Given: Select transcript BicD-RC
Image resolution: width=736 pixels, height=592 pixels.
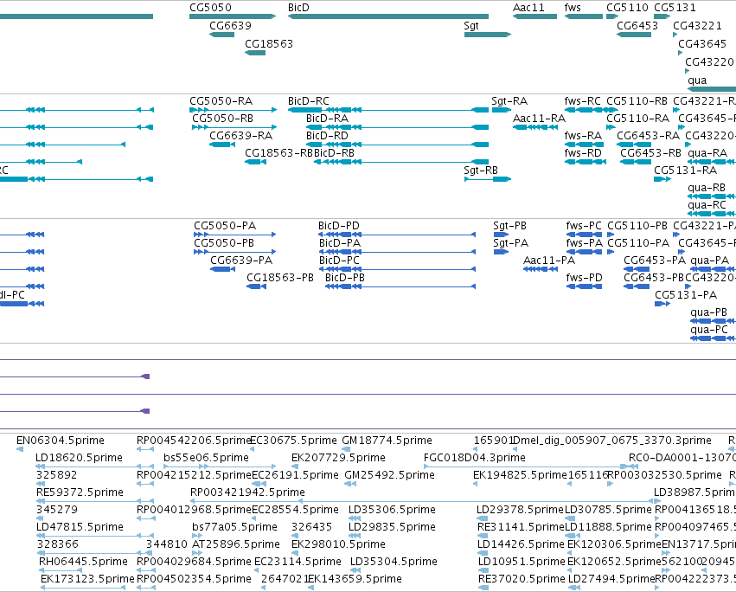Looking at the screenshot, I should [388, 110].
